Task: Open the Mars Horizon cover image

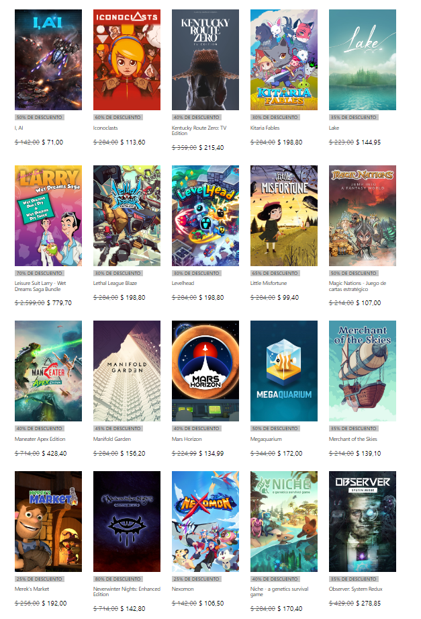Action: (x=205, y=371)
